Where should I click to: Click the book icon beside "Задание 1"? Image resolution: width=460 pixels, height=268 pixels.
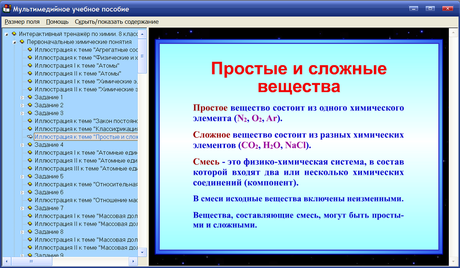pyautogui.click(x=30, y=97)
